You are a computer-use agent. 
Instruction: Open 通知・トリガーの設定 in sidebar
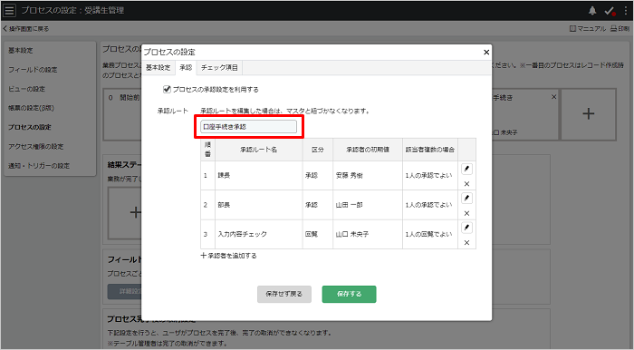pos(39,166)
